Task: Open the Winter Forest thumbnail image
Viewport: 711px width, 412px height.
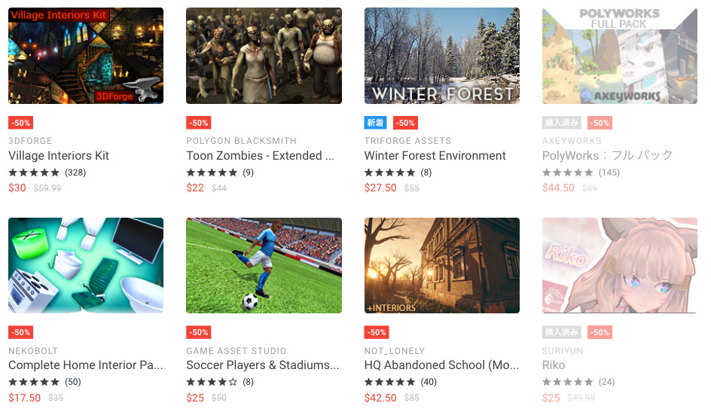Action: coord(442,56)
